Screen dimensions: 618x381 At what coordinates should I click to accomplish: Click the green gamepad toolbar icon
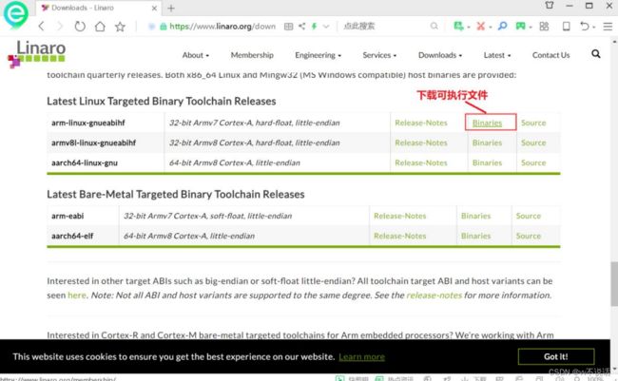[521, 26]
